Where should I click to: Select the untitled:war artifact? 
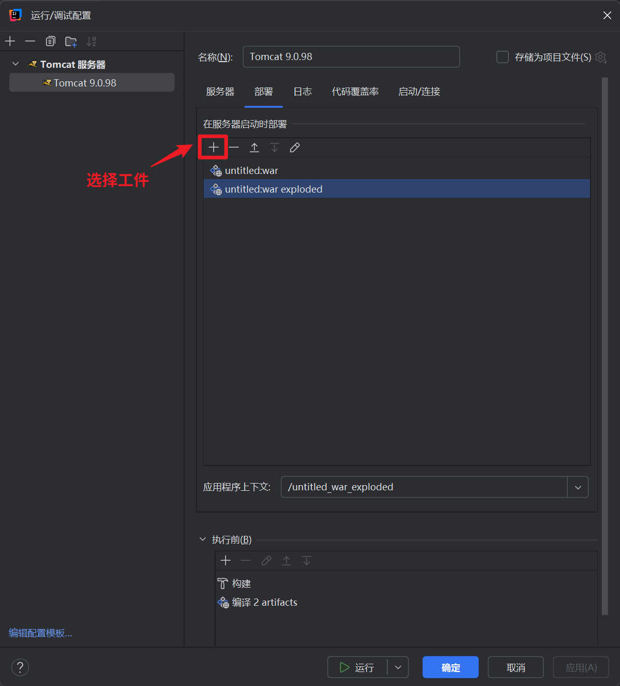coord(252,170)
